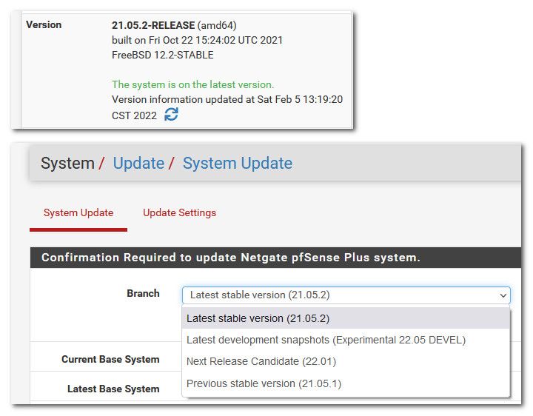This screenshot has height=416, width=533.
Task: Switch to the System Update tab
Action: (78, 212)
